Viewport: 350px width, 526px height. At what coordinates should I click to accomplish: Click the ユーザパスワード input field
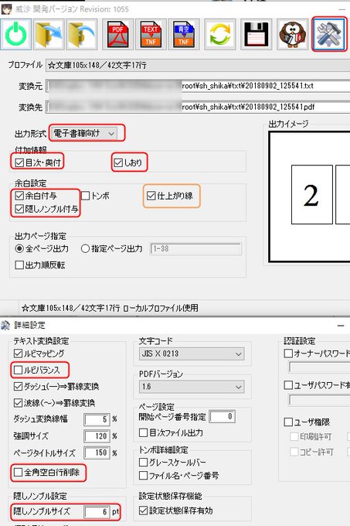pyautogui.click(x=319, y=400)
